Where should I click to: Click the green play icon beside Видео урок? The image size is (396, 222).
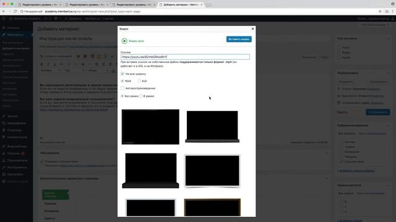(x=124, y=41)
